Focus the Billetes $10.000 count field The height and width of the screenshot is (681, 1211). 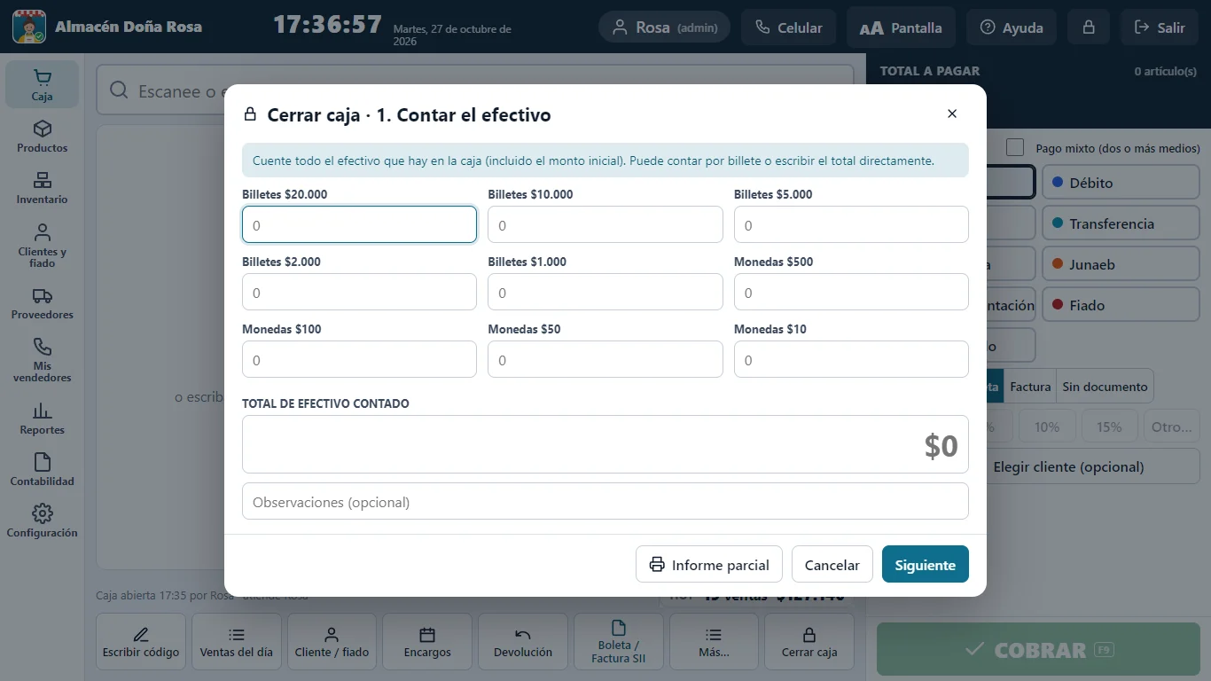605,225
